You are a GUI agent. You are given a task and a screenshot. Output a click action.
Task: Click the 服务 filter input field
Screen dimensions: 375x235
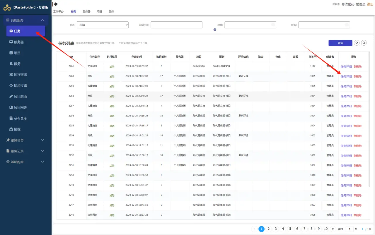pyautogui.click(x=324, y=25)
